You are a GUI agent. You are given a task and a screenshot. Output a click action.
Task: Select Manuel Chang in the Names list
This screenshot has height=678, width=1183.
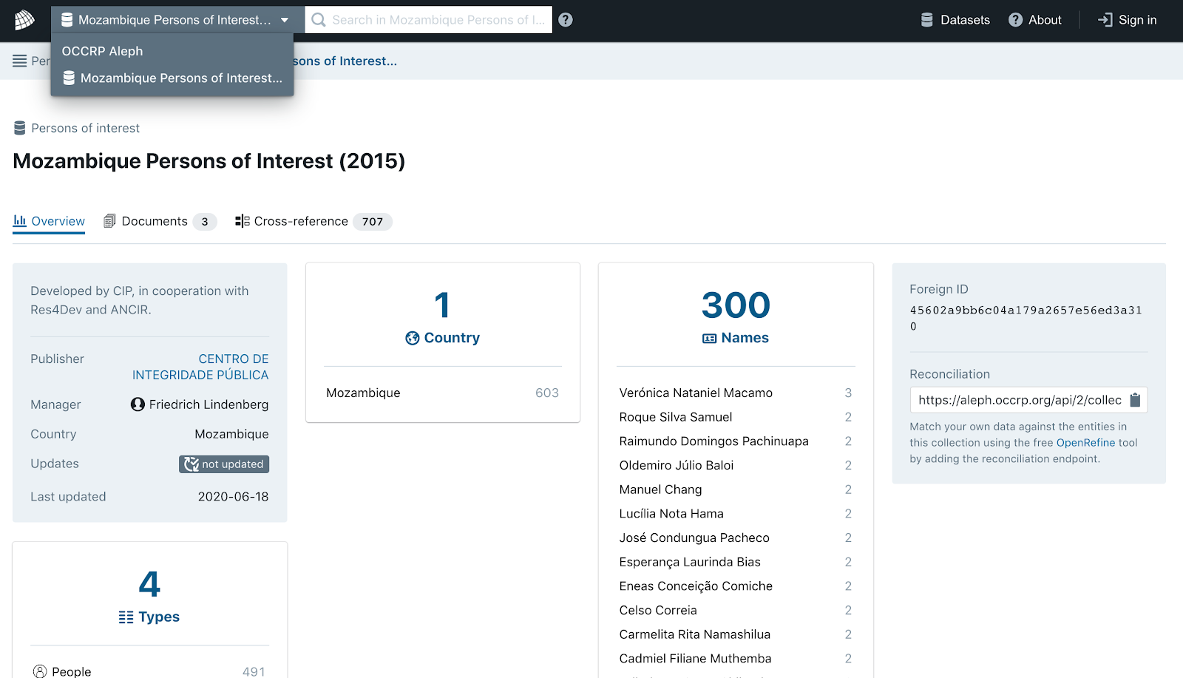tap(660, 489)
